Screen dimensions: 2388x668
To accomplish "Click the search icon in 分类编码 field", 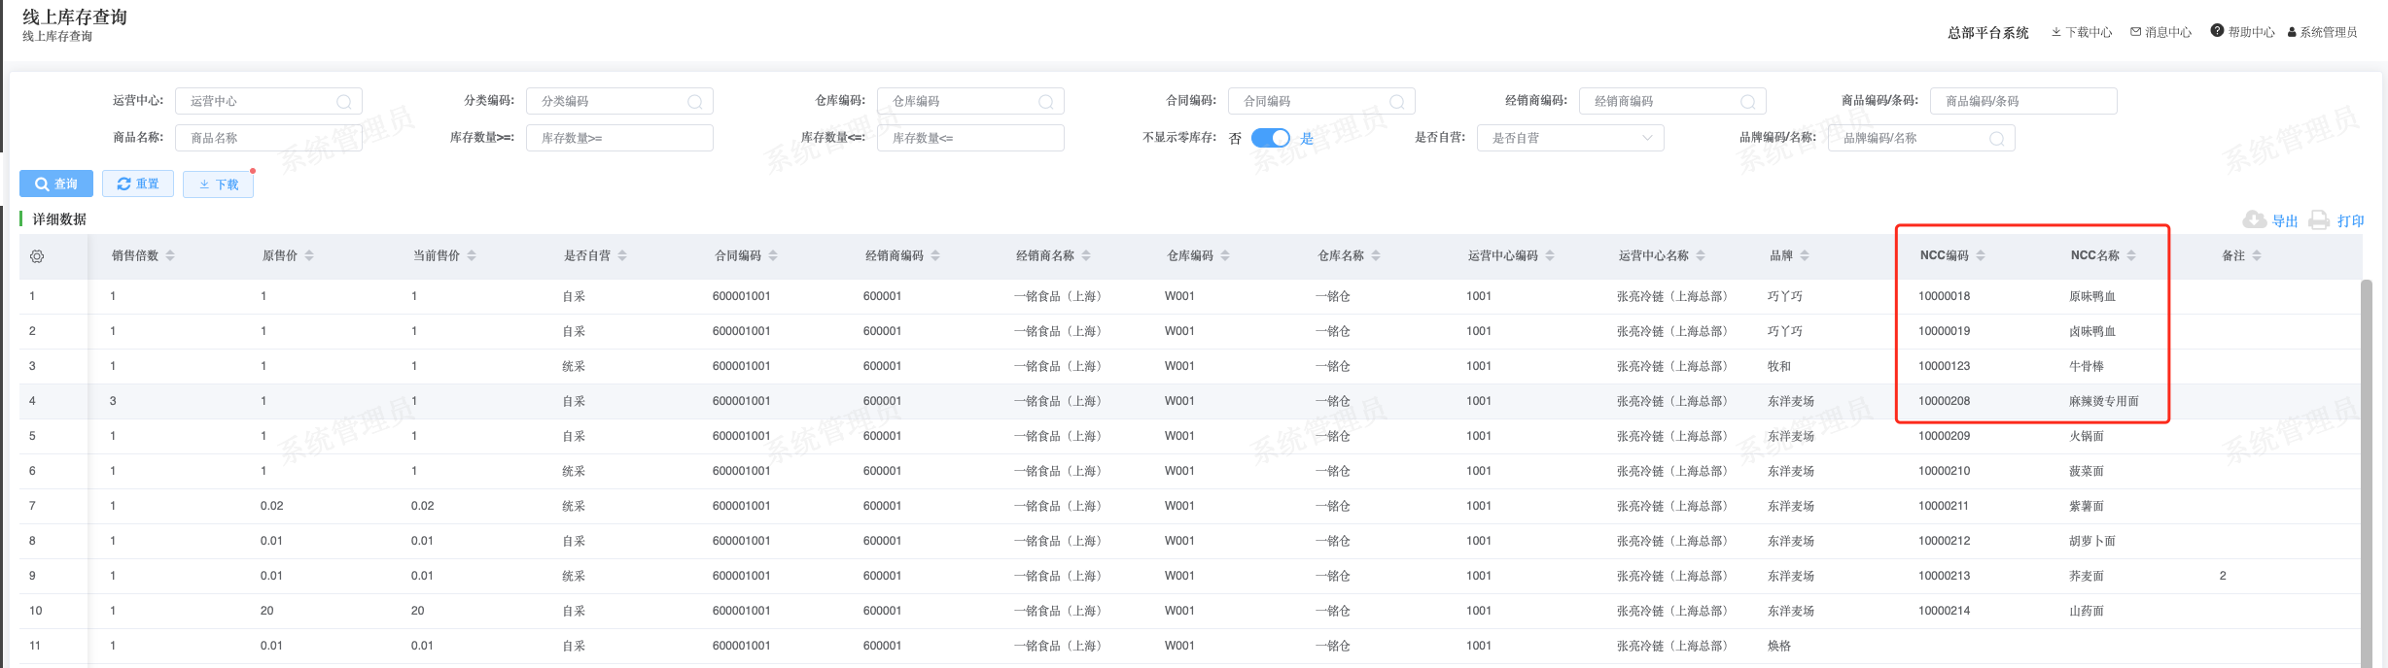I will click(x=695, y=102).
